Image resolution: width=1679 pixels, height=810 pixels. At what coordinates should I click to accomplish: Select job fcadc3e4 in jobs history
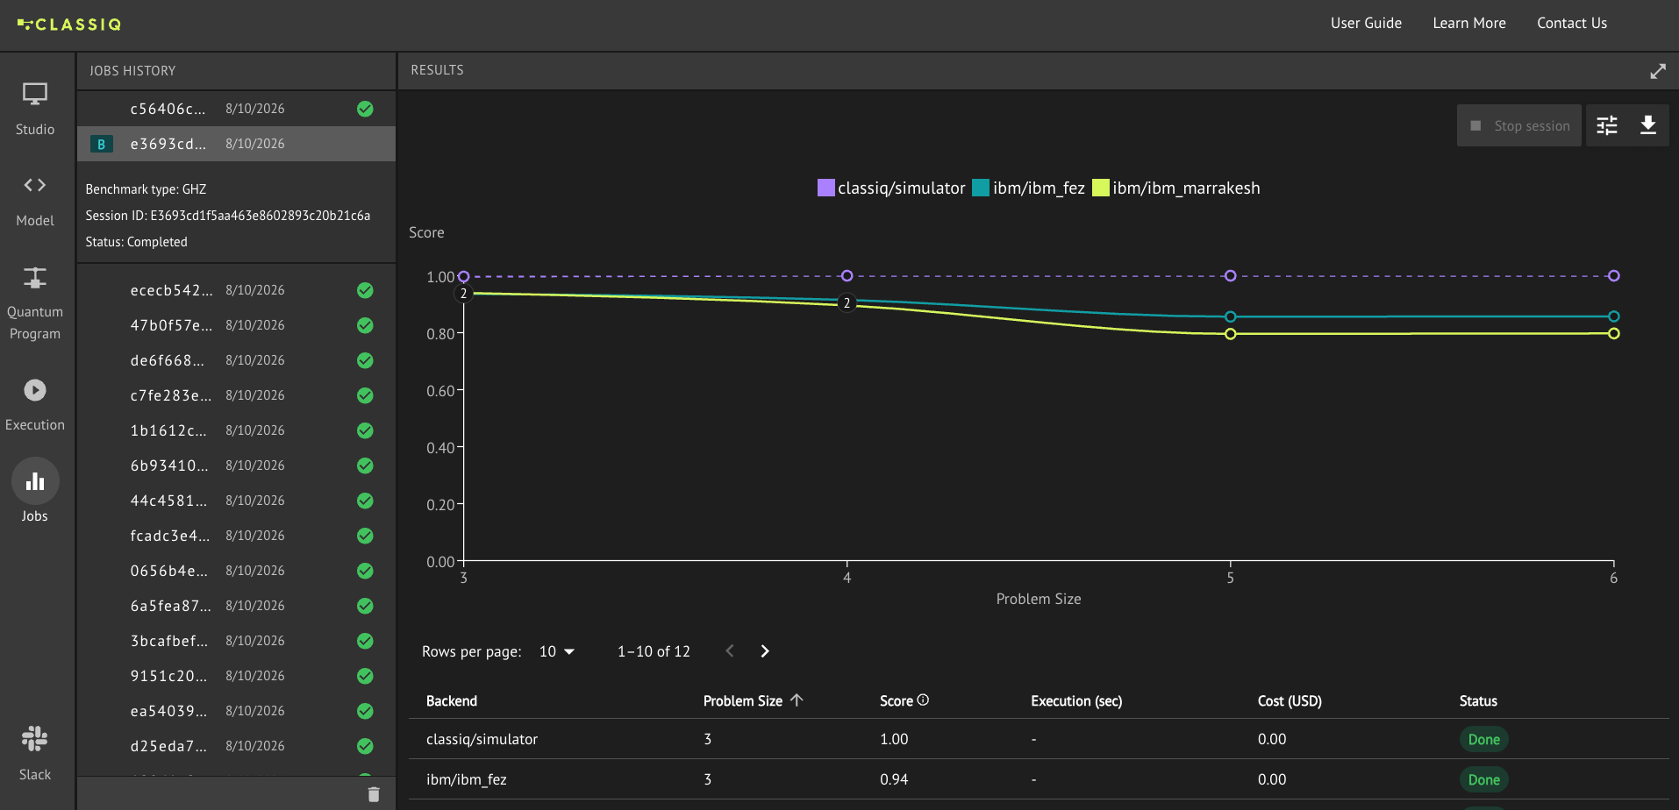coord(236,536)
